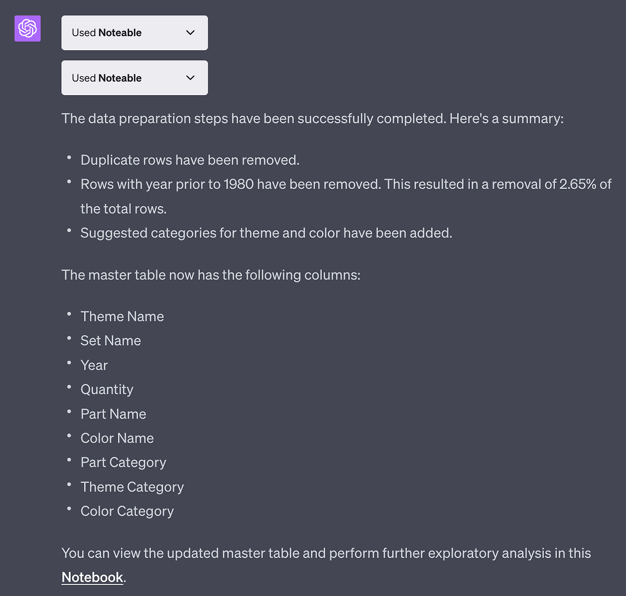Viewport: 626px width, 596px height.
Task: Click the Set Name list item
Action: click(111, 341)
